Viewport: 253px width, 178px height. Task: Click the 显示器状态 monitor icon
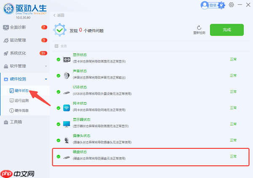pos(67,124)
